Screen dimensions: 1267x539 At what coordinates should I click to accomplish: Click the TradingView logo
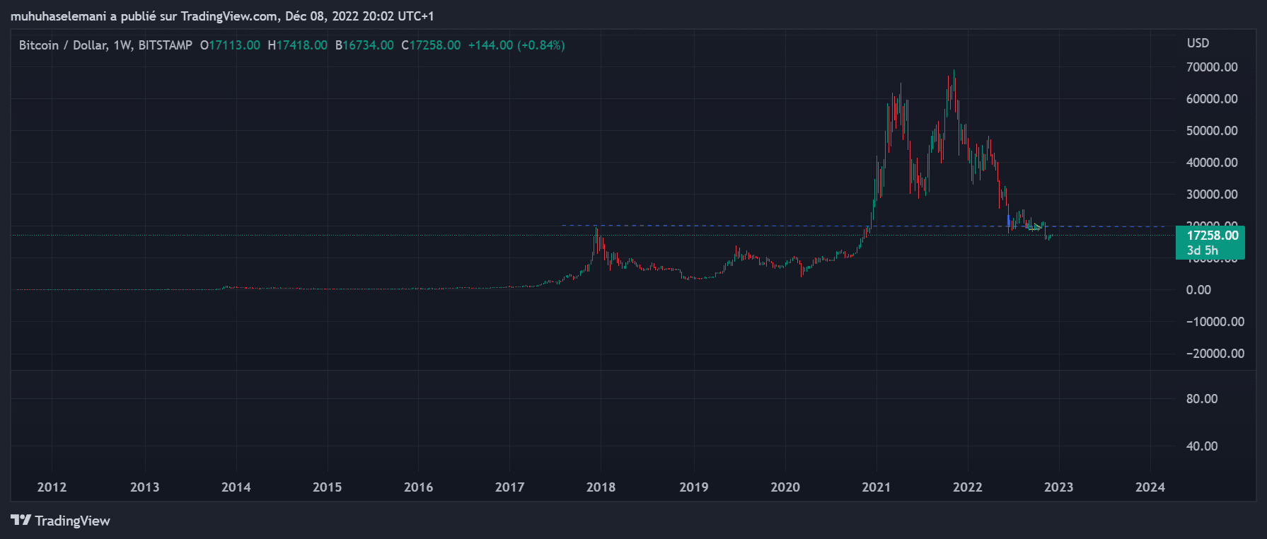tap(61, 521)
